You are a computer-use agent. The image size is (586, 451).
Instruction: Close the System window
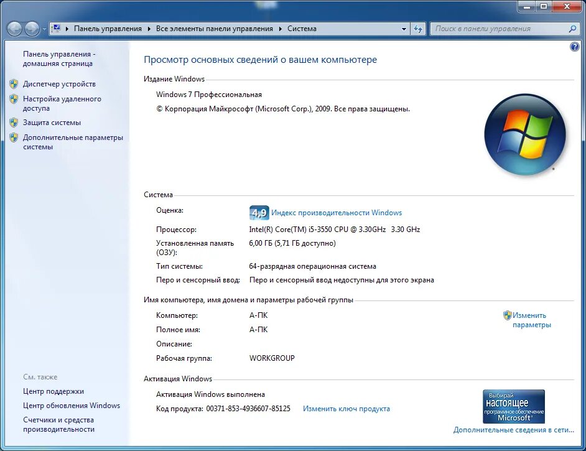[567, 6]
